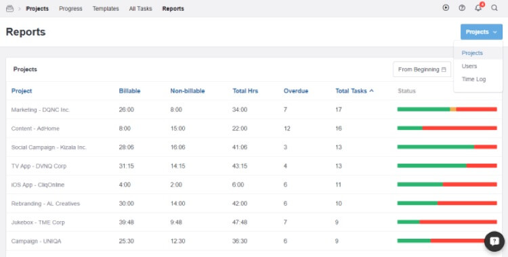Click Jukebox - TME Corp status bar
Viewport: 508px width, 257px height.
point(447,222)
